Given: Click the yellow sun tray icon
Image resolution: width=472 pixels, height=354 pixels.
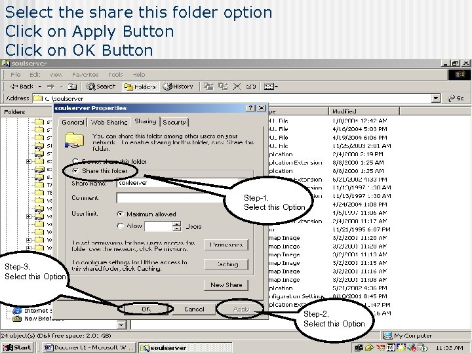Looking at the screenshot, I should [x=401, y=347].
